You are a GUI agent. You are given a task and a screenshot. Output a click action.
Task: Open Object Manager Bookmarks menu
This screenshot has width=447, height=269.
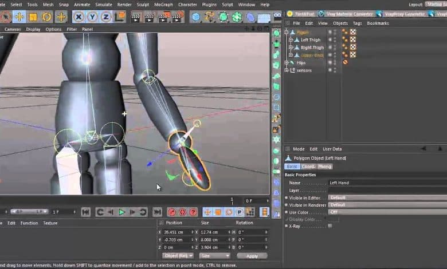[378, 23]
